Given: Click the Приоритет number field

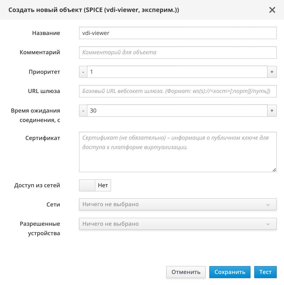Looking at the screenshot, I should coord(177,72).
